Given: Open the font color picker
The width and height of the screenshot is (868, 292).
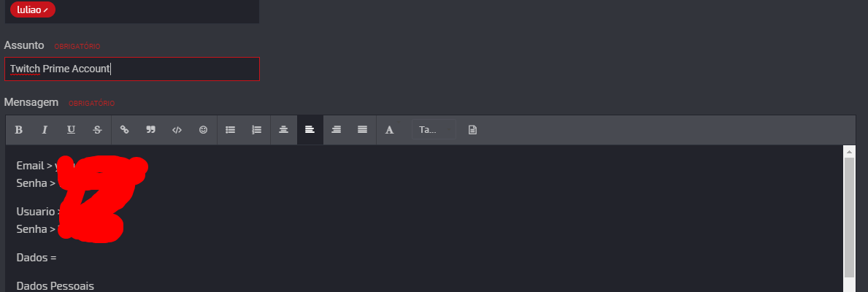Looking at the screenshot, I should click(389, 130).
